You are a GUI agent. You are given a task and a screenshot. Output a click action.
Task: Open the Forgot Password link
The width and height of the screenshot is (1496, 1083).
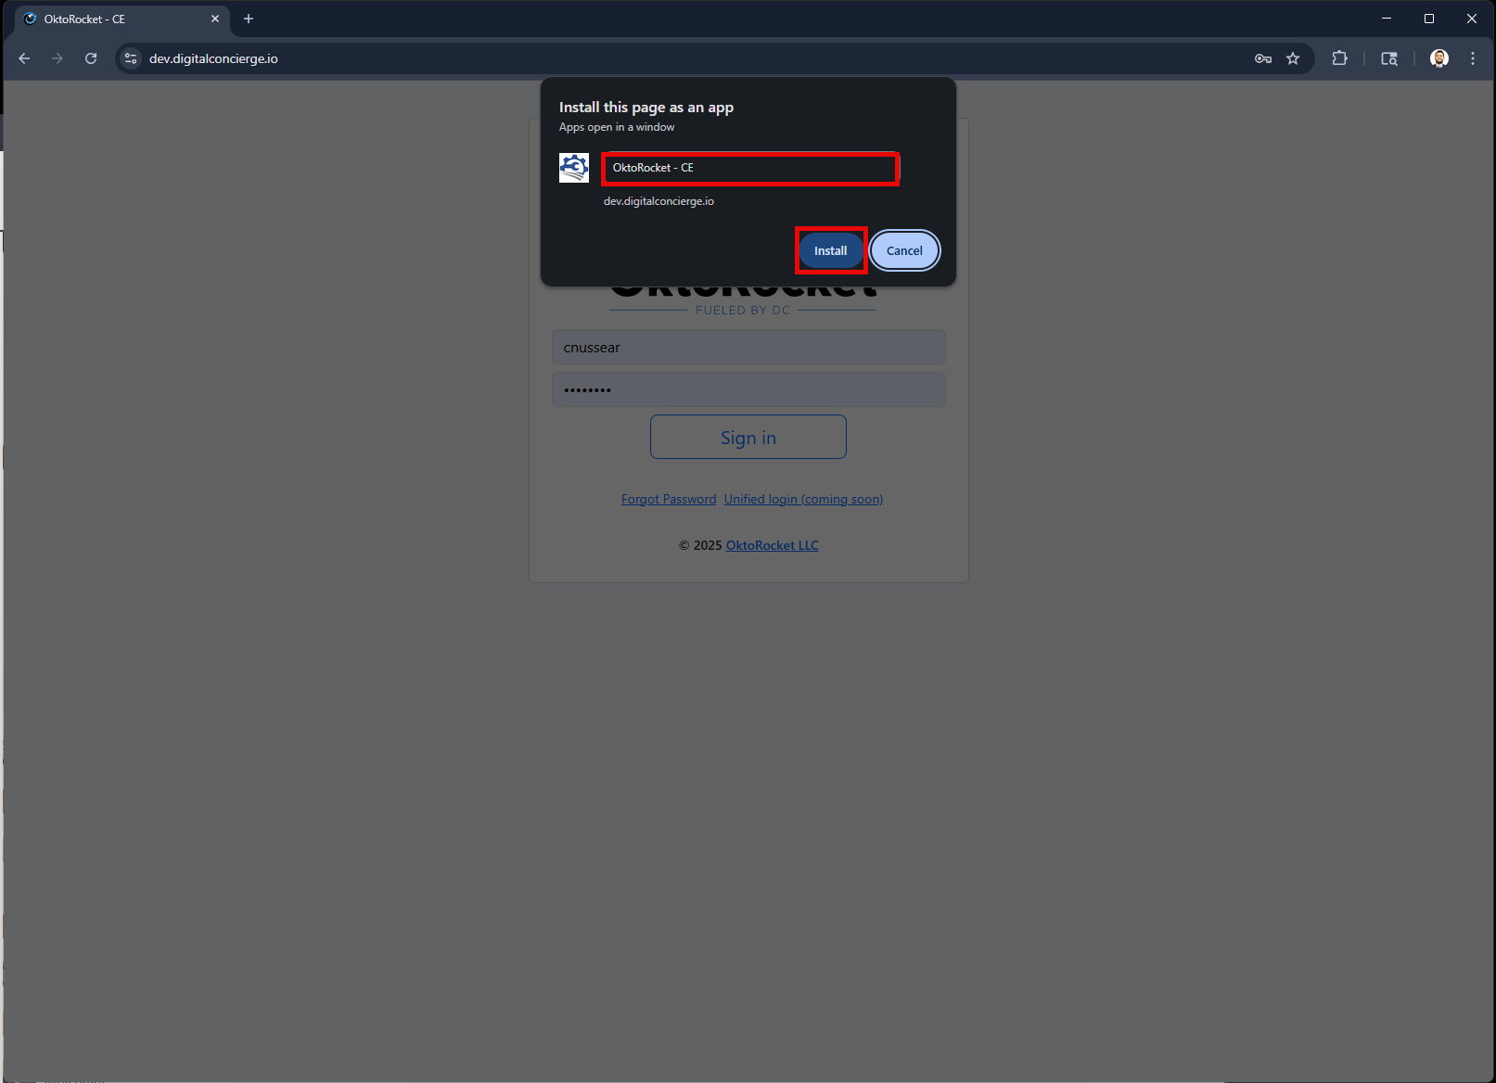pos(669,499)
